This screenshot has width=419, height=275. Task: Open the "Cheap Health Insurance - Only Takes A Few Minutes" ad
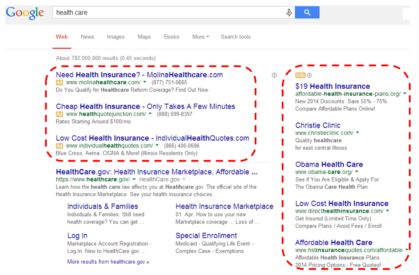[x=146, y=106]
